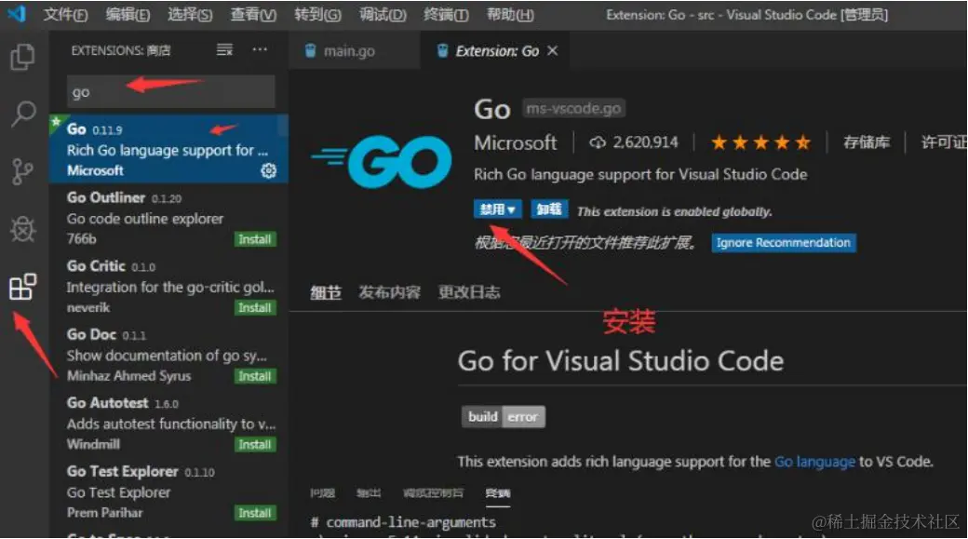This screenshot has height=539, width=968.
Task: Open the 调试(D) menu
Action: pyautogui.click(x=383, y=14)
